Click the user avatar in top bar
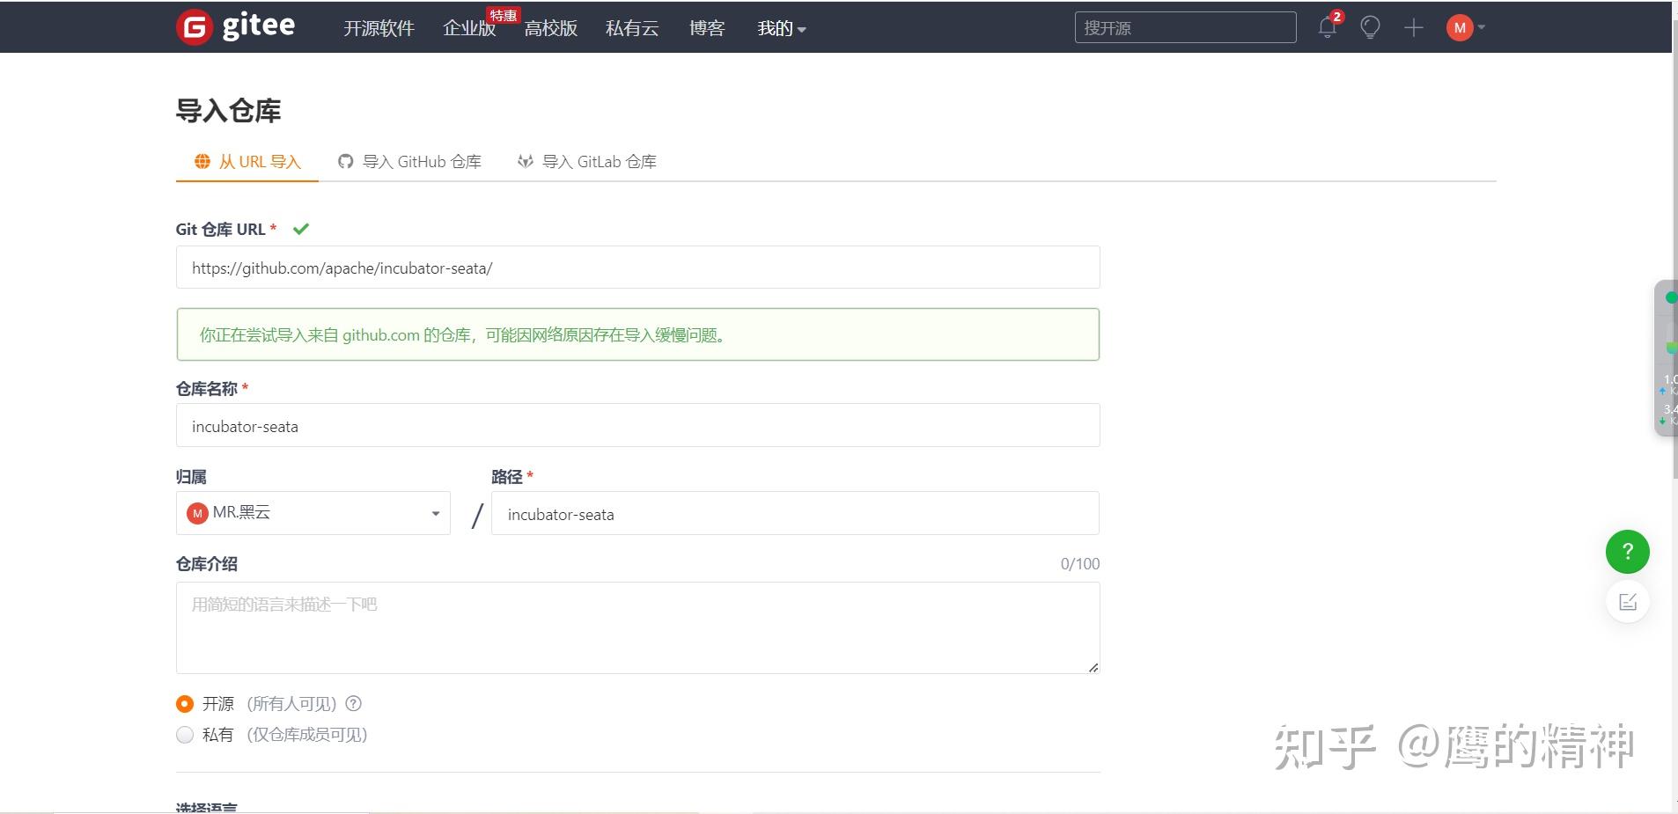The image size is (1678, 814). pos(1458,27)
